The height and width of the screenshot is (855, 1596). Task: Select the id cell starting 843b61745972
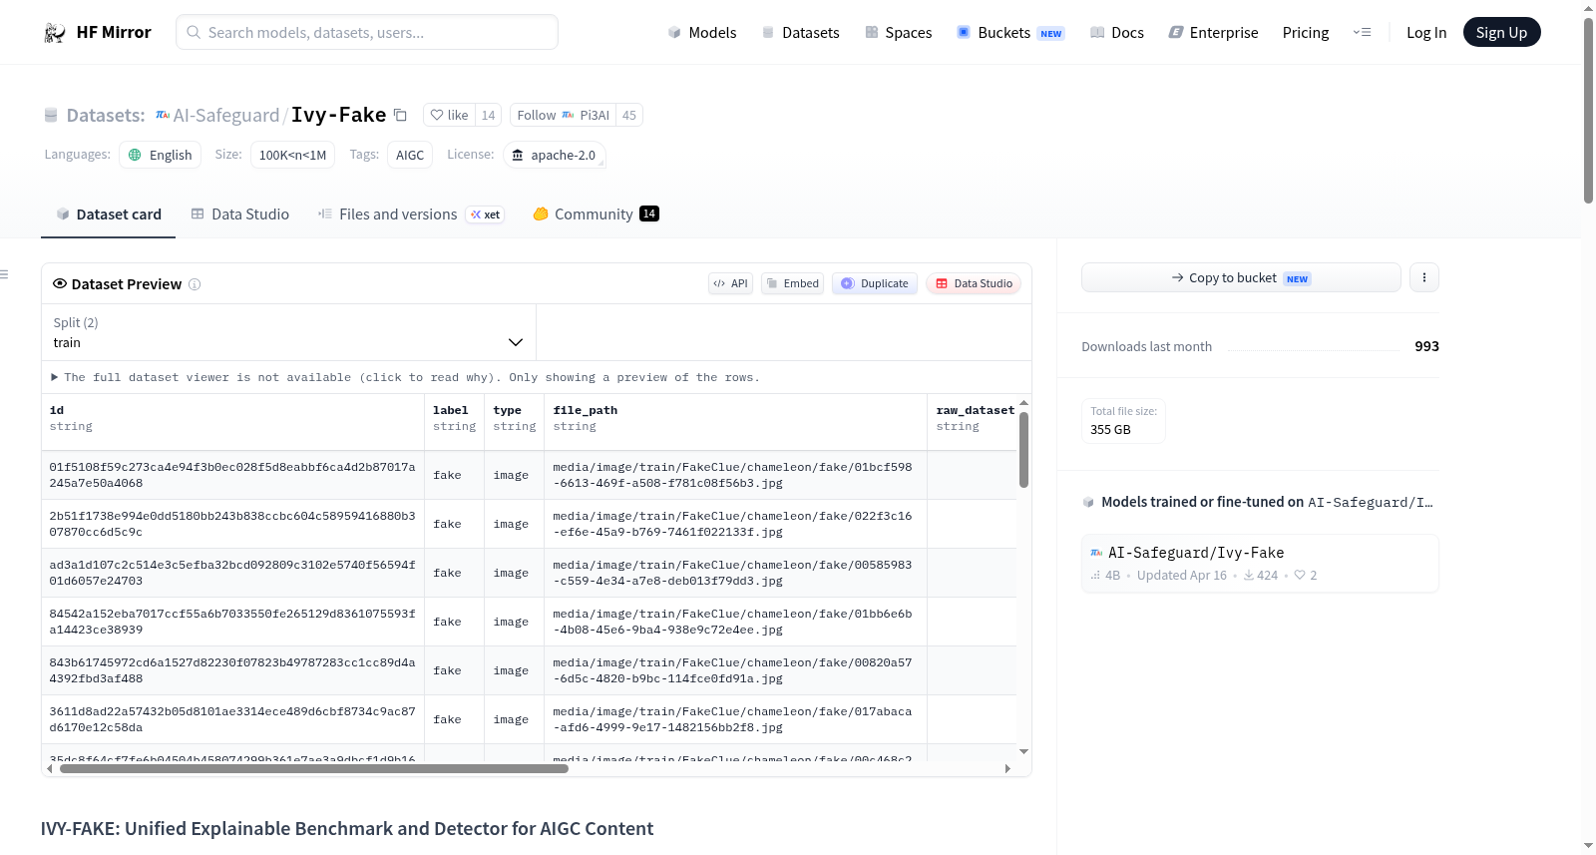(232, 670)
